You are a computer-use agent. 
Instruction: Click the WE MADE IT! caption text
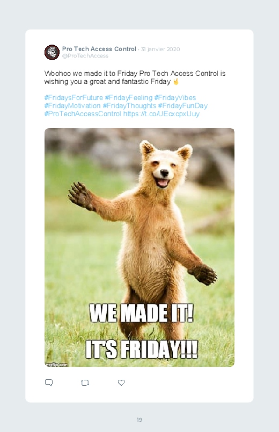(x=142, y=313)
